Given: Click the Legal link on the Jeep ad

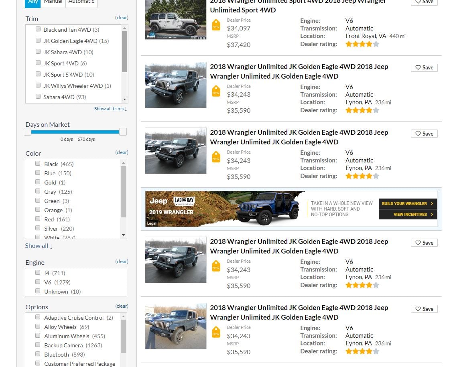Looking at the screenshot, I should pos(152,223).
